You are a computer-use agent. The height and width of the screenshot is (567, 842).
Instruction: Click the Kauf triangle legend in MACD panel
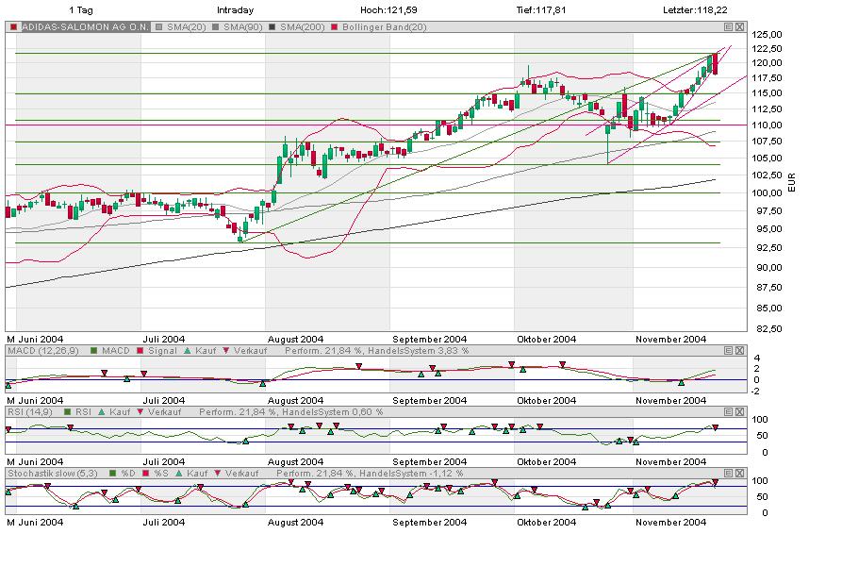click(187, 350)
